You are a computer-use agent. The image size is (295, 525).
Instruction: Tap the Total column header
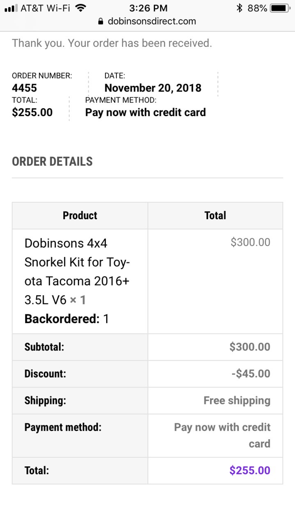pyautogui.click(x=215, y=216)
